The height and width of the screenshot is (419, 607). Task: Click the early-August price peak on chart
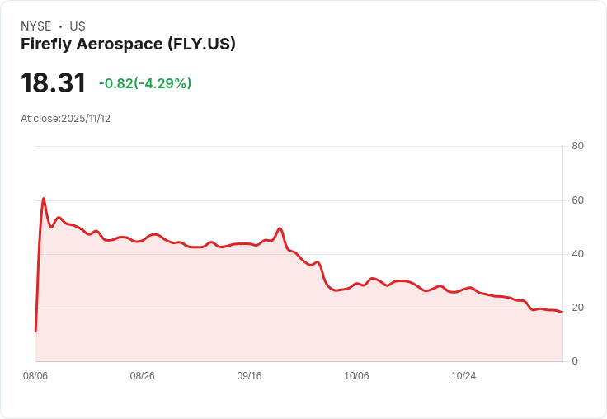44,199
